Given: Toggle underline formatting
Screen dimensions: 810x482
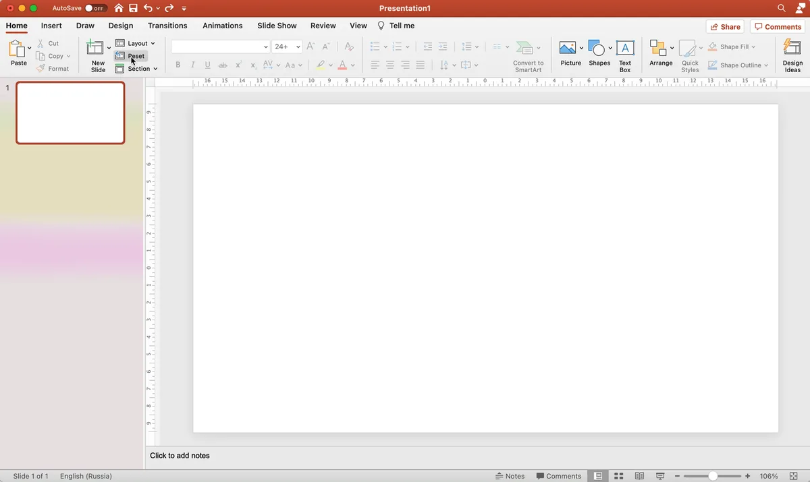Looking at the screenshot, I should pos(207,65).
